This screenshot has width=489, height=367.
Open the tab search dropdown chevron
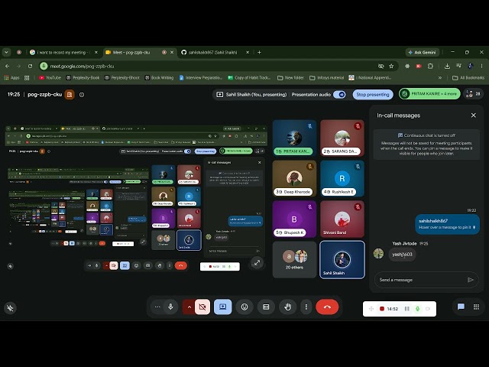6,53
